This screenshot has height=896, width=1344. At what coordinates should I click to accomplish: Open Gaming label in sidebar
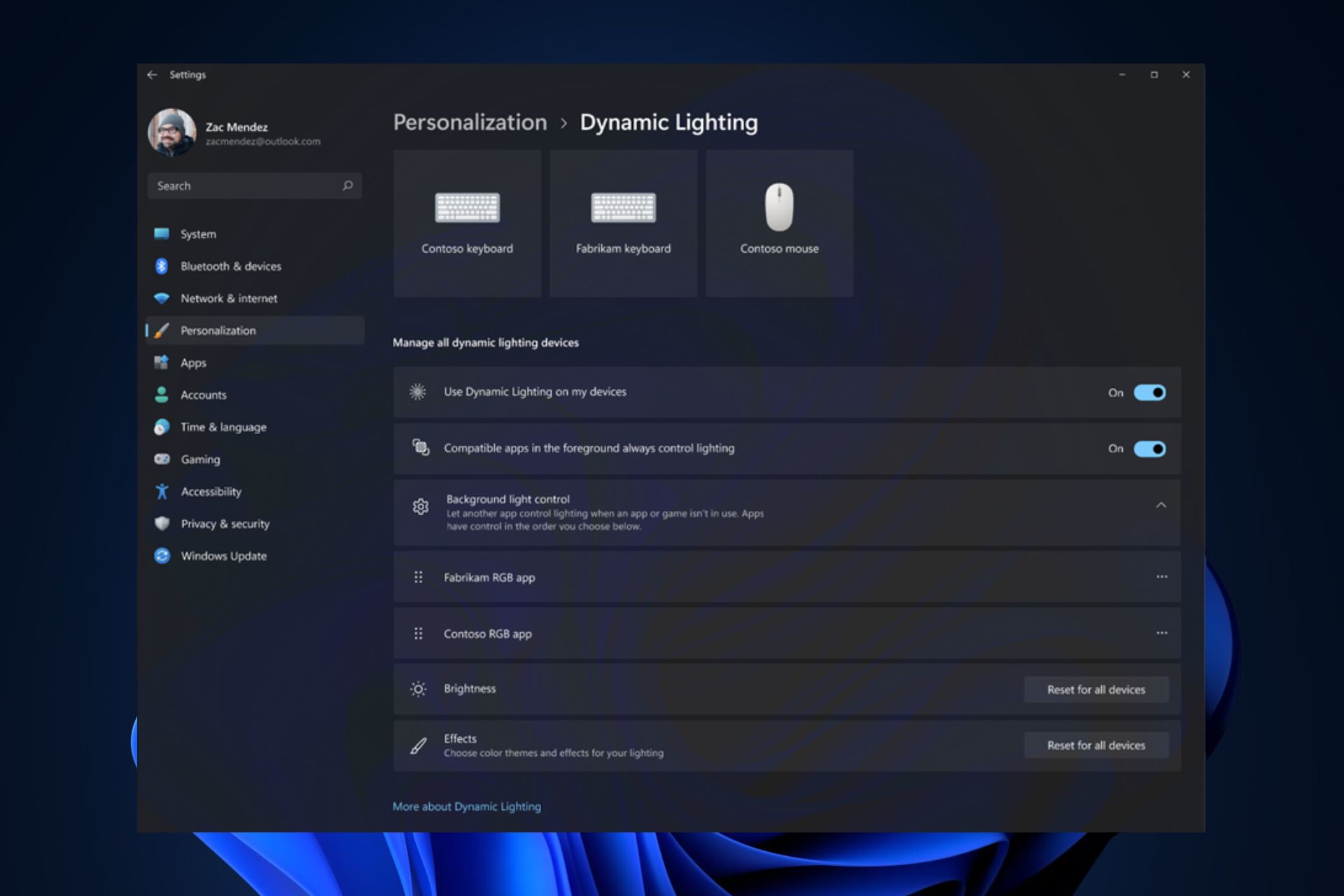(200, 459)
